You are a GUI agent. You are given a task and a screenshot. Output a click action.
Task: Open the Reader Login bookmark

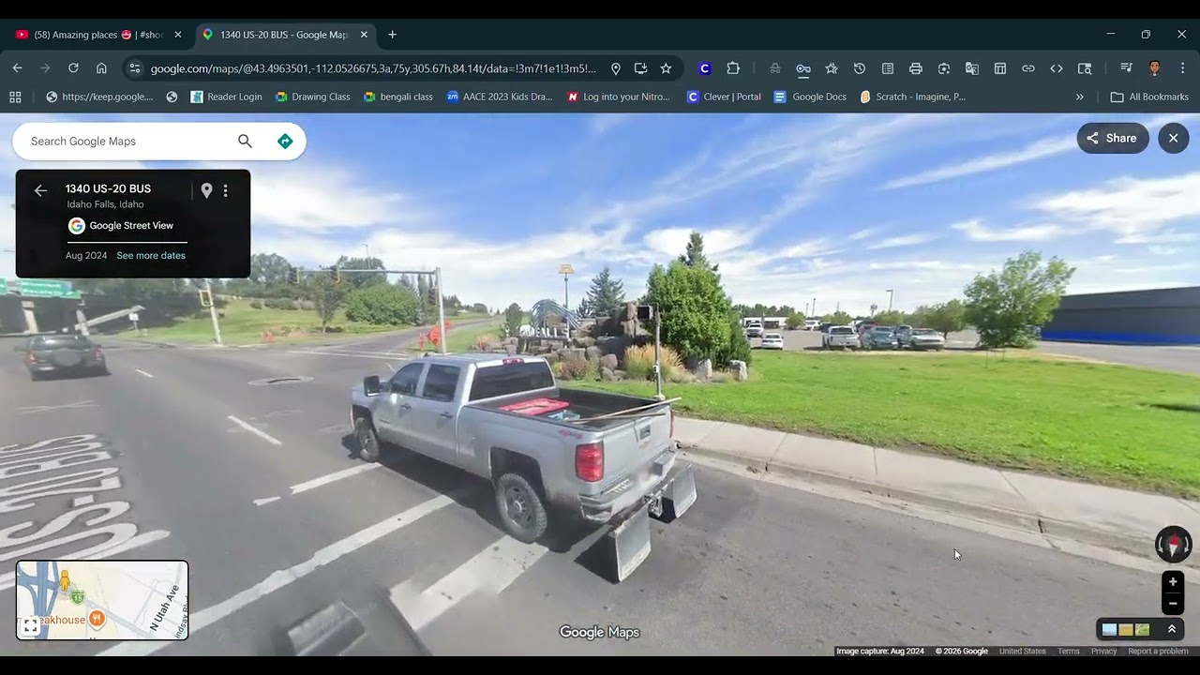(x=226, y=97)
